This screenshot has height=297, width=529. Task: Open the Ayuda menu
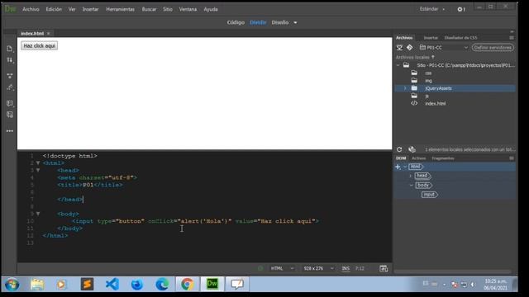[211, 9]
